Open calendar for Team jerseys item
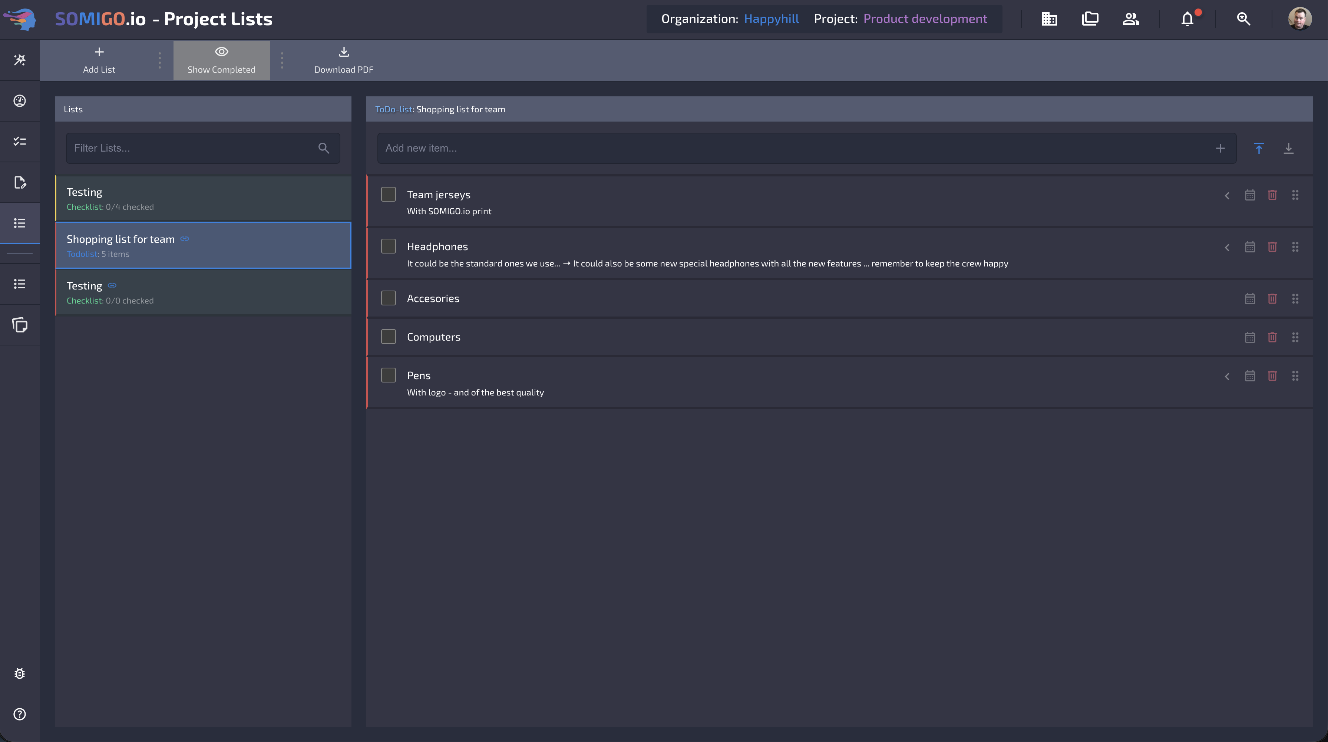 coord(1250,195)
